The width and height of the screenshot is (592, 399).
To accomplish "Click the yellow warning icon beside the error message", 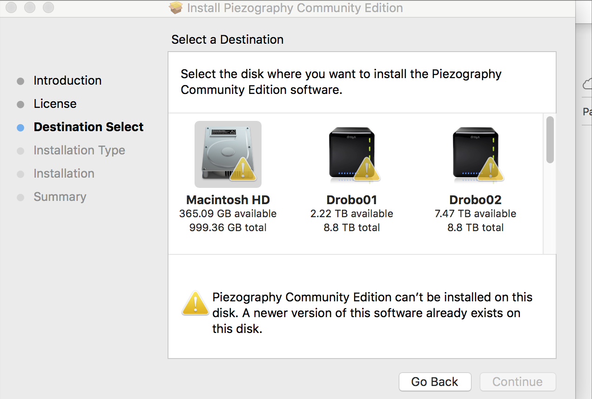I will pyautogui.click(x=195, y=304).
